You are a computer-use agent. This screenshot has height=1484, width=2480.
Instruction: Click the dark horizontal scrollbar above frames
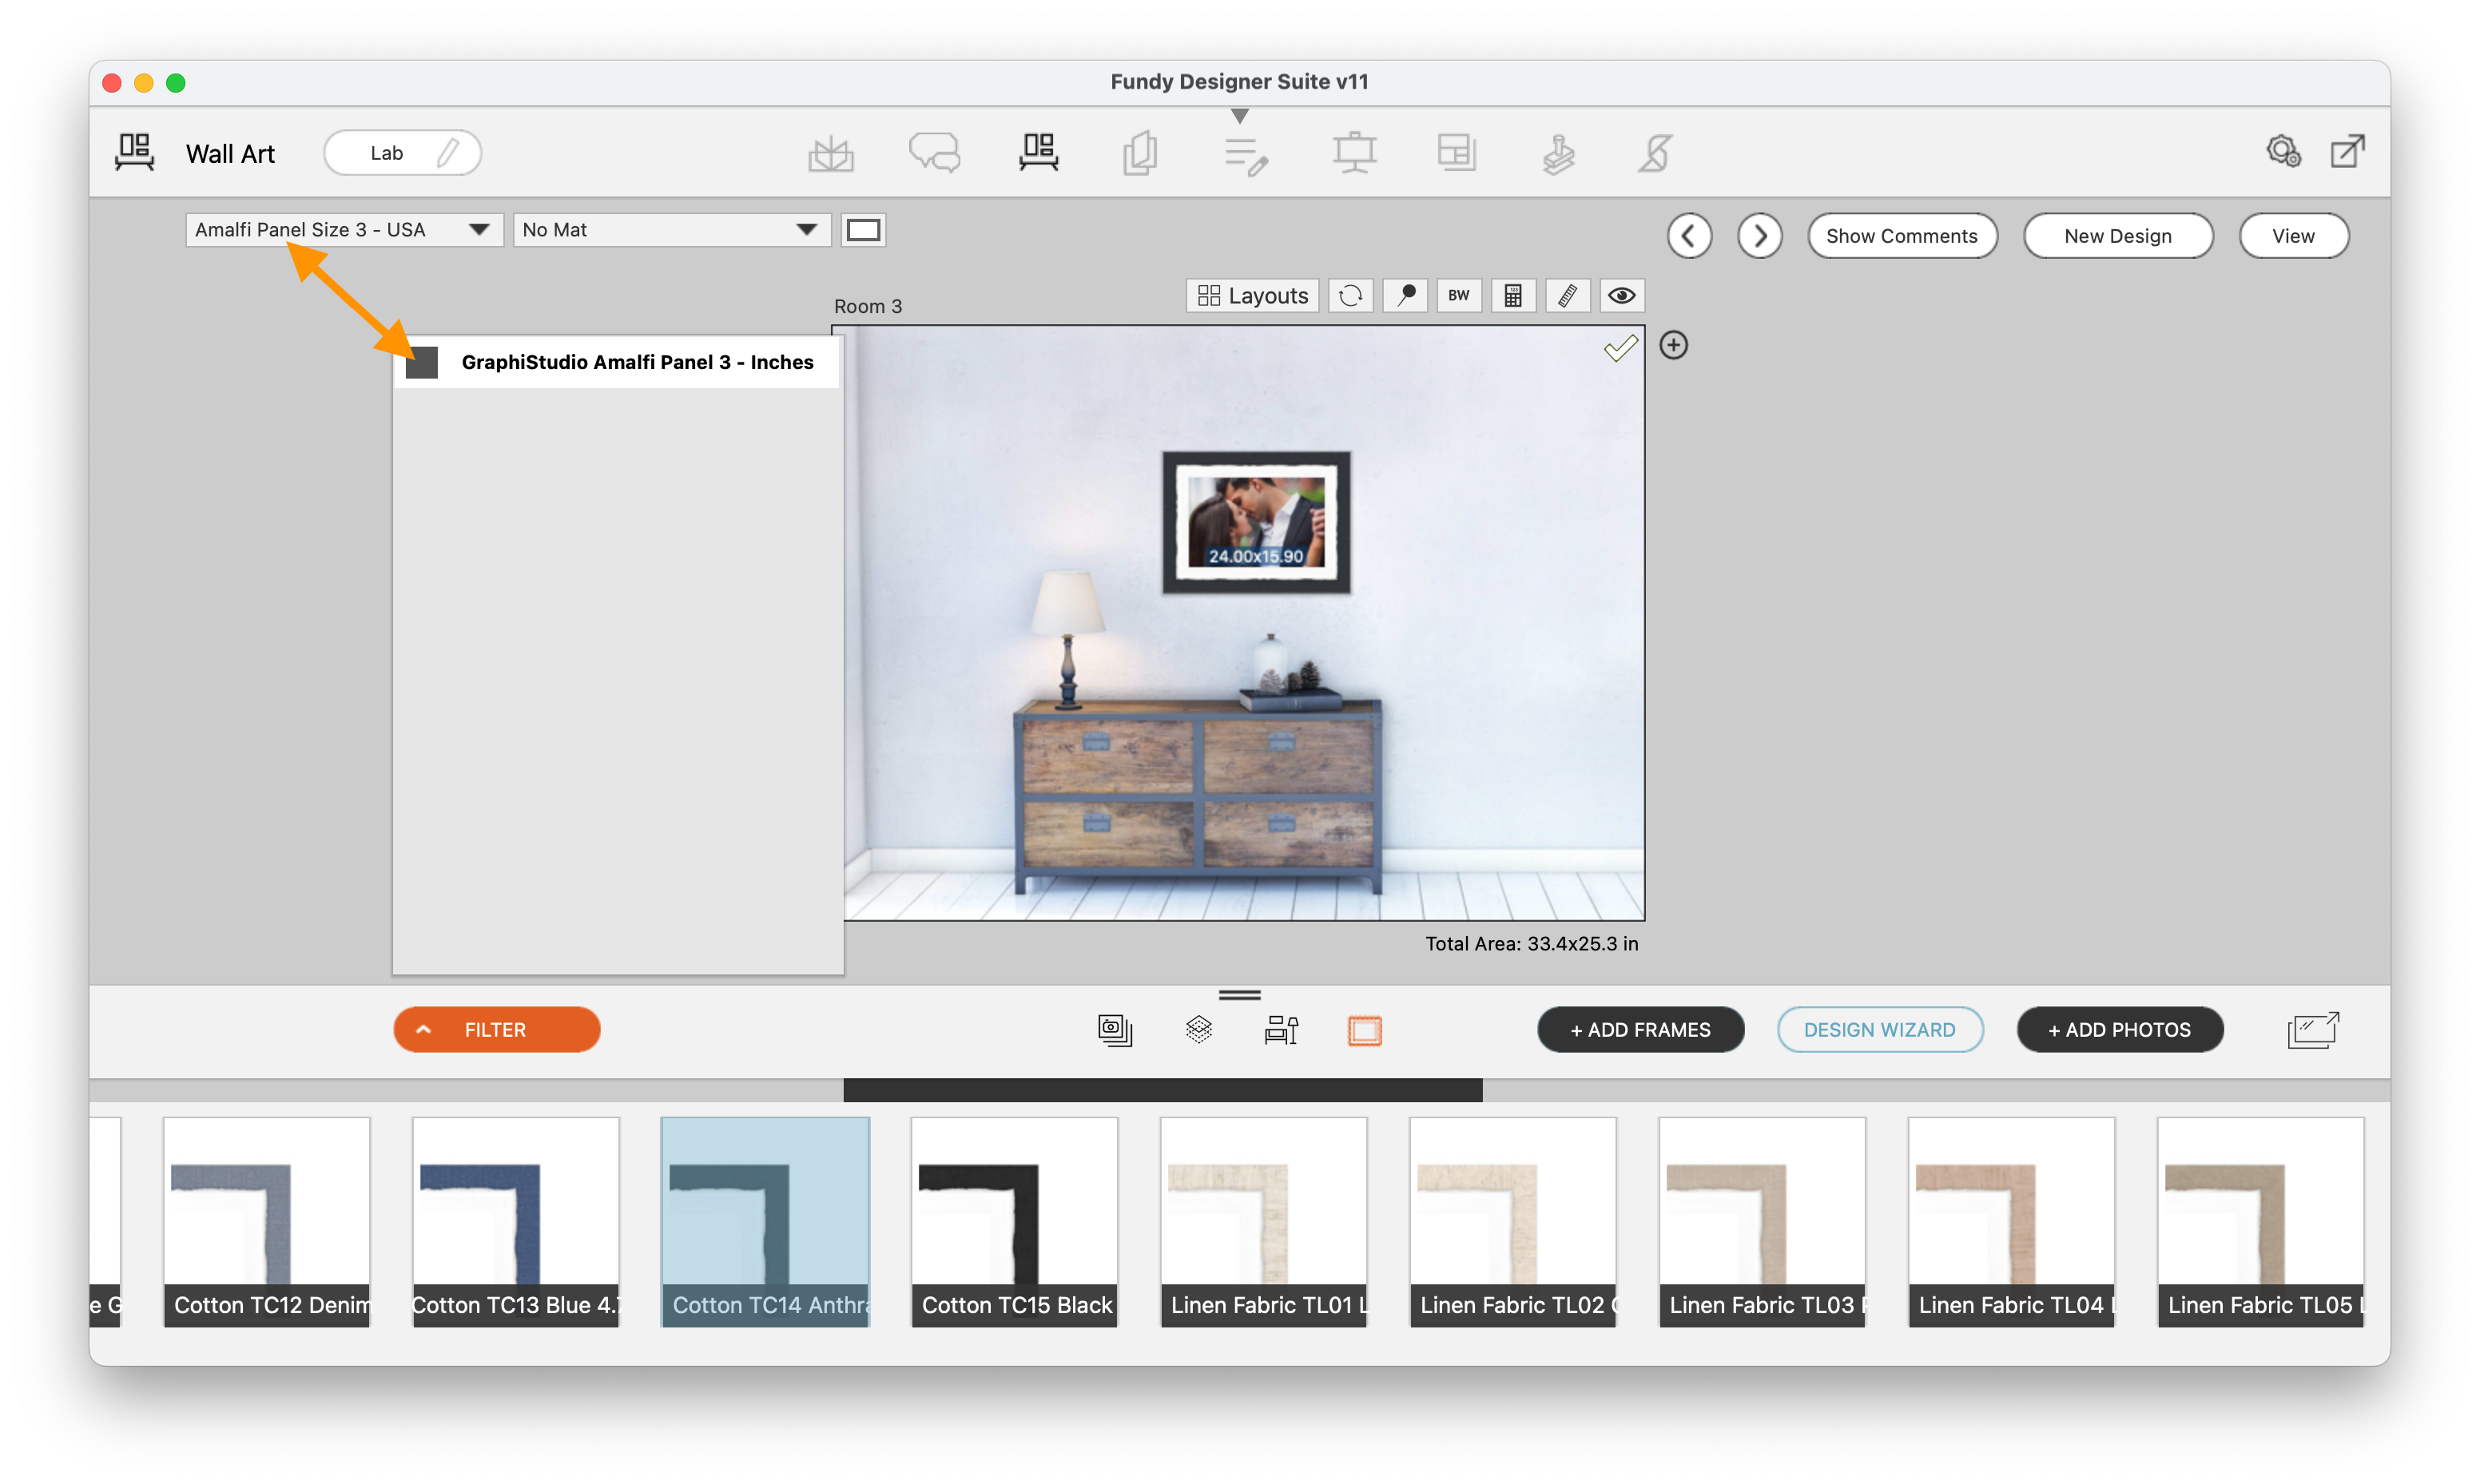click(x=1162, y=1090)
